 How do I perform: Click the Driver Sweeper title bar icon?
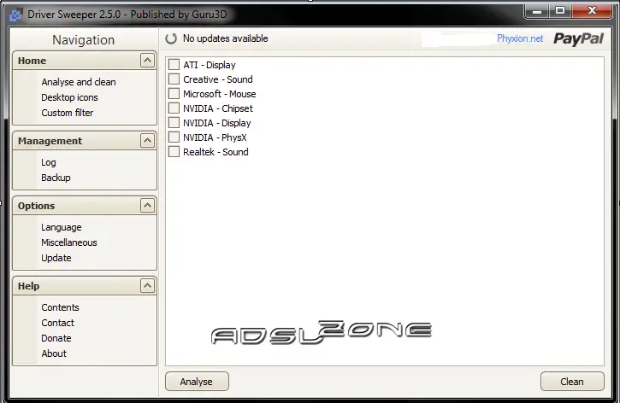pyautogui.click(x=15, y=15)
